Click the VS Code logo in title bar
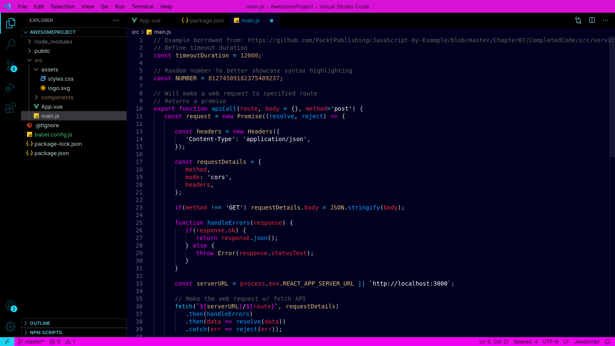615x346 pixels. pos(7,6)
